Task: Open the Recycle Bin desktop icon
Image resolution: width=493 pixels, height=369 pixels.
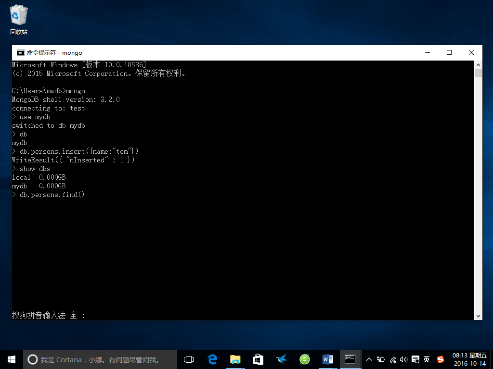Action: 19,19
